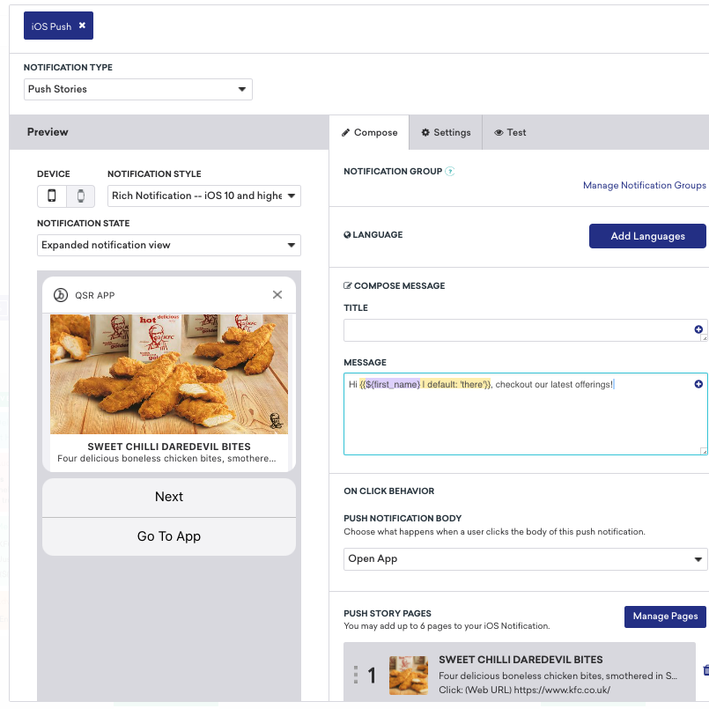709x709 pixels.
Task: Select the Compose tab
Action: click(369, 132)
